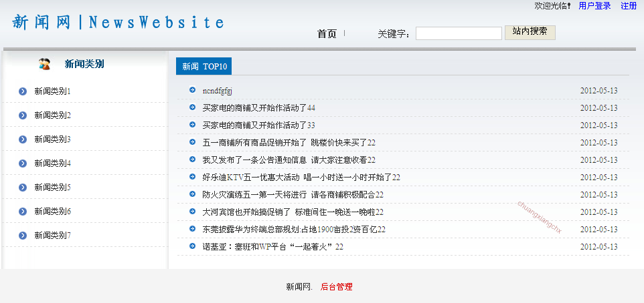Click the arrow icon beside 新闻类别7
The height and width of the screenshot is (303, 644).
[23, 236]
